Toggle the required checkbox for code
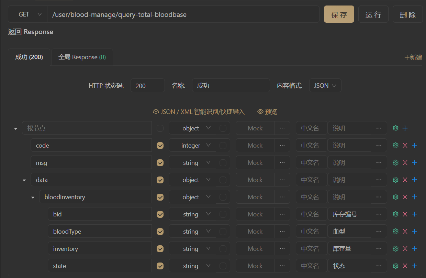The width and height of the screenshot is (426, 278). pos(160,145)
